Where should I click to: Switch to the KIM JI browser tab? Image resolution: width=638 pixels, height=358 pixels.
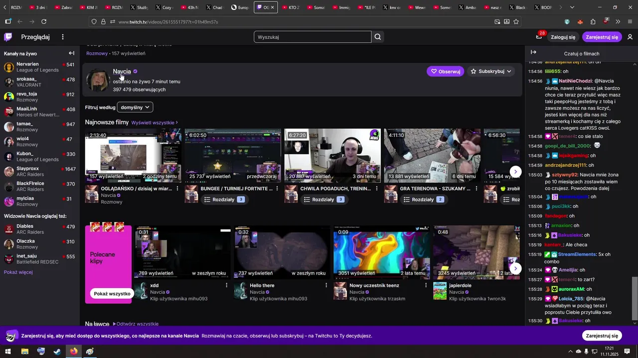tap(88, 7)
